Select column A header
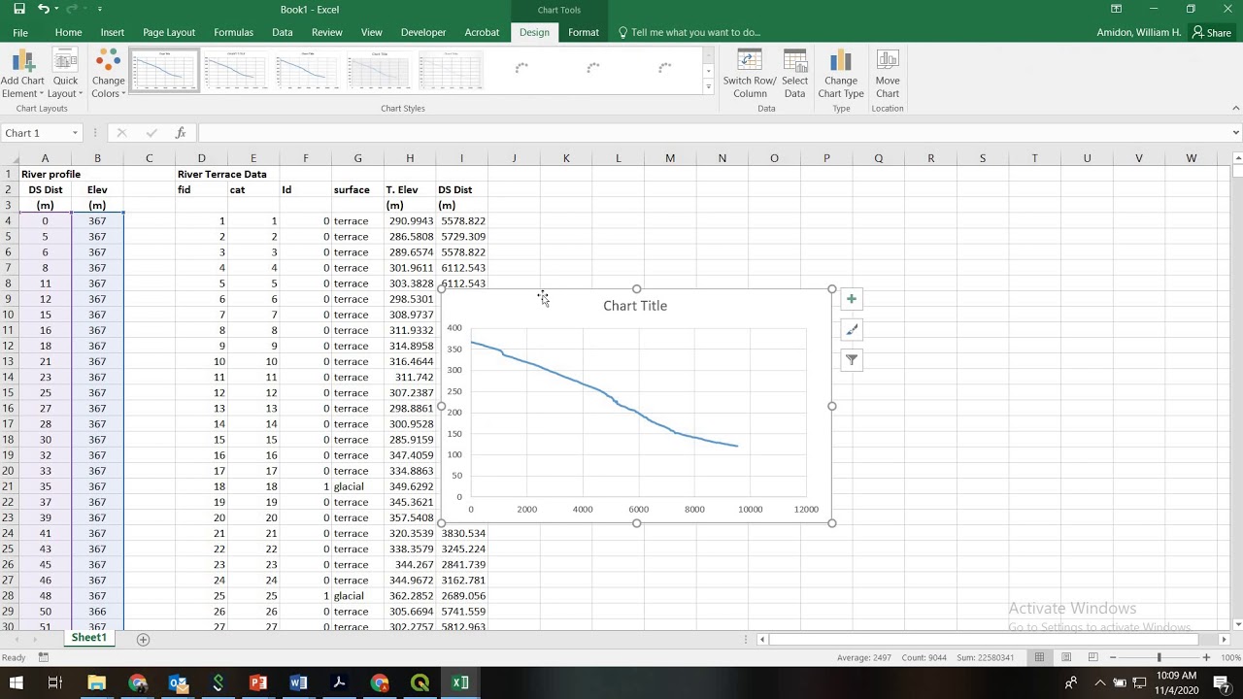The width and height of the screenshot is (1243, 699). click(45, 158)
